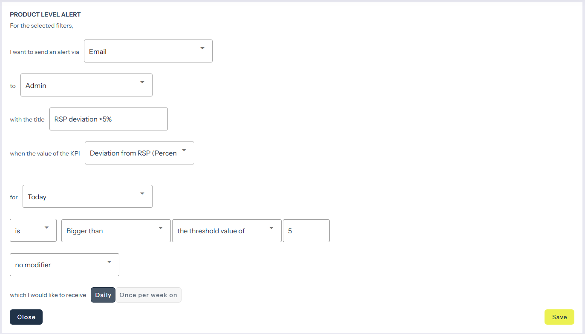The image size is (585, 334).
Task: Click the arrow icon on the threshold value dropdown
Action: [x=271, y=228]
